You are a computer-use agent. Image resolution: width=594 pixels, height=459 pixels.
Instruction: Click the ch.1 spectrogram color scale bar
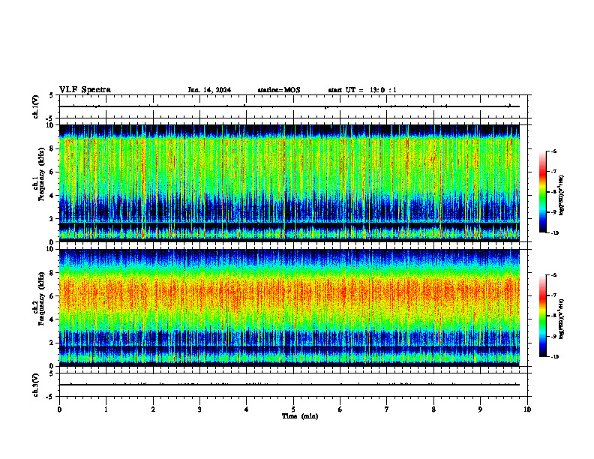(542, 192)
